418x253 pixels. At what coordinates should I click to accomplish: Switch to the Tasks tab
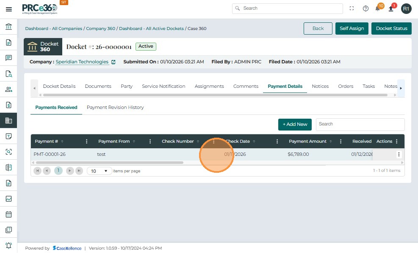point(368,86)
